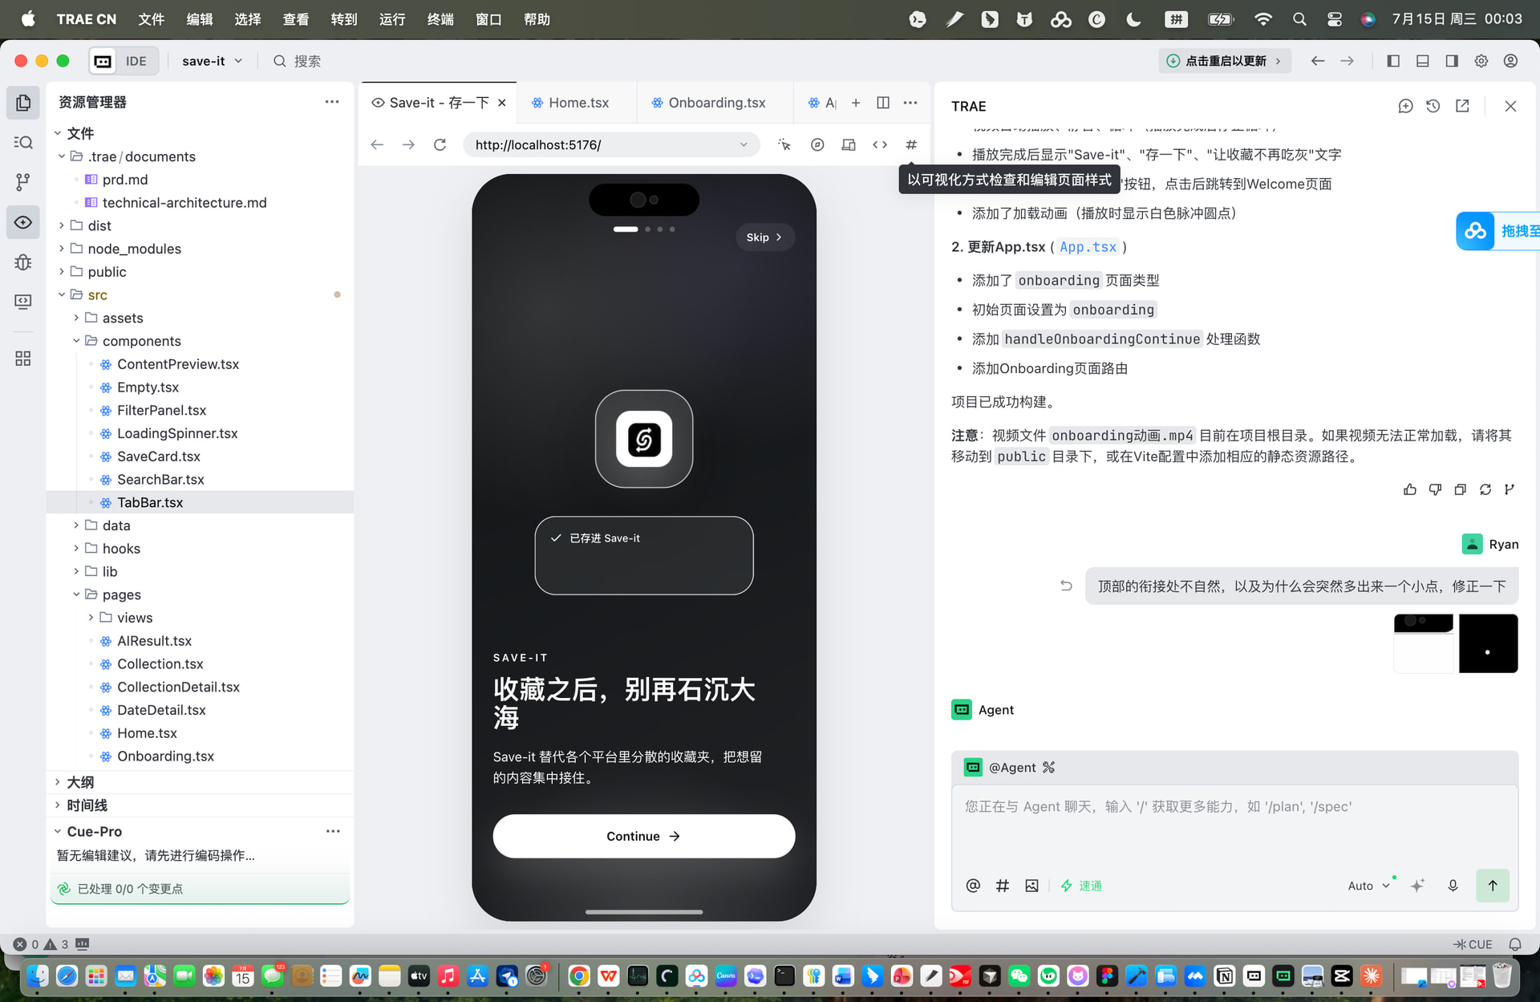Open Spotlight search in menu bar
The image size is (1540, 1002).
[1299, 19]
